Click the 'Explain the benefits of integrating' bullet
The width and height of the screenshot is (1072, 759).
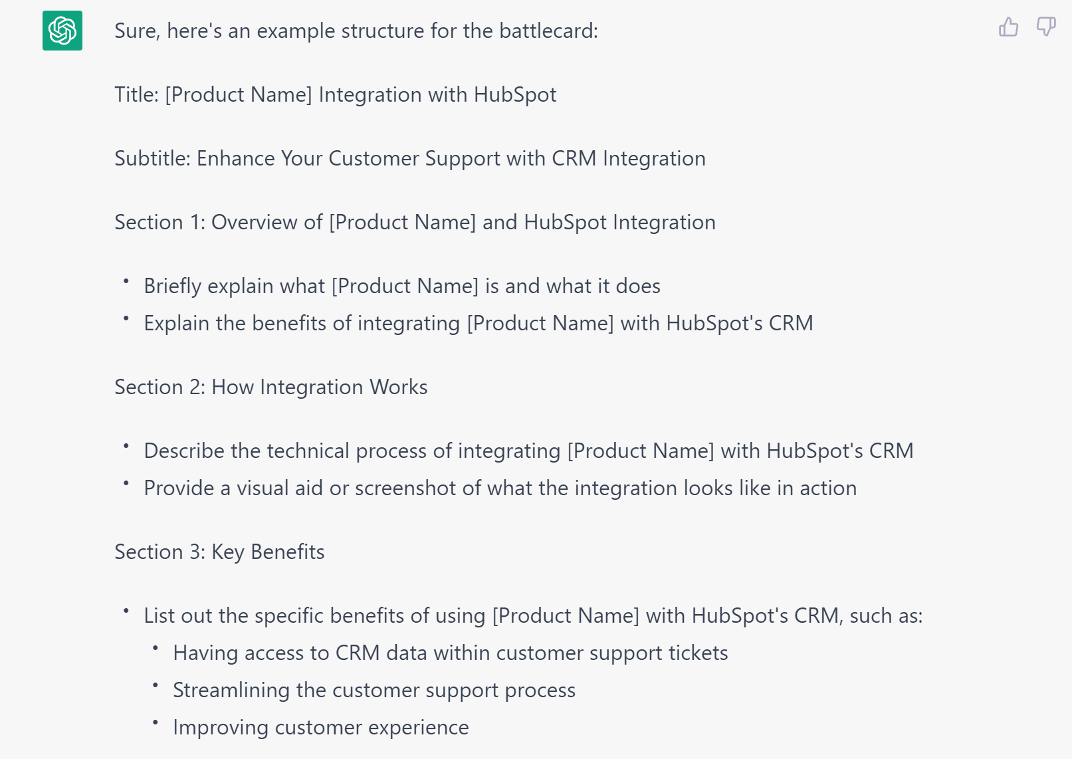click(479, 323)
